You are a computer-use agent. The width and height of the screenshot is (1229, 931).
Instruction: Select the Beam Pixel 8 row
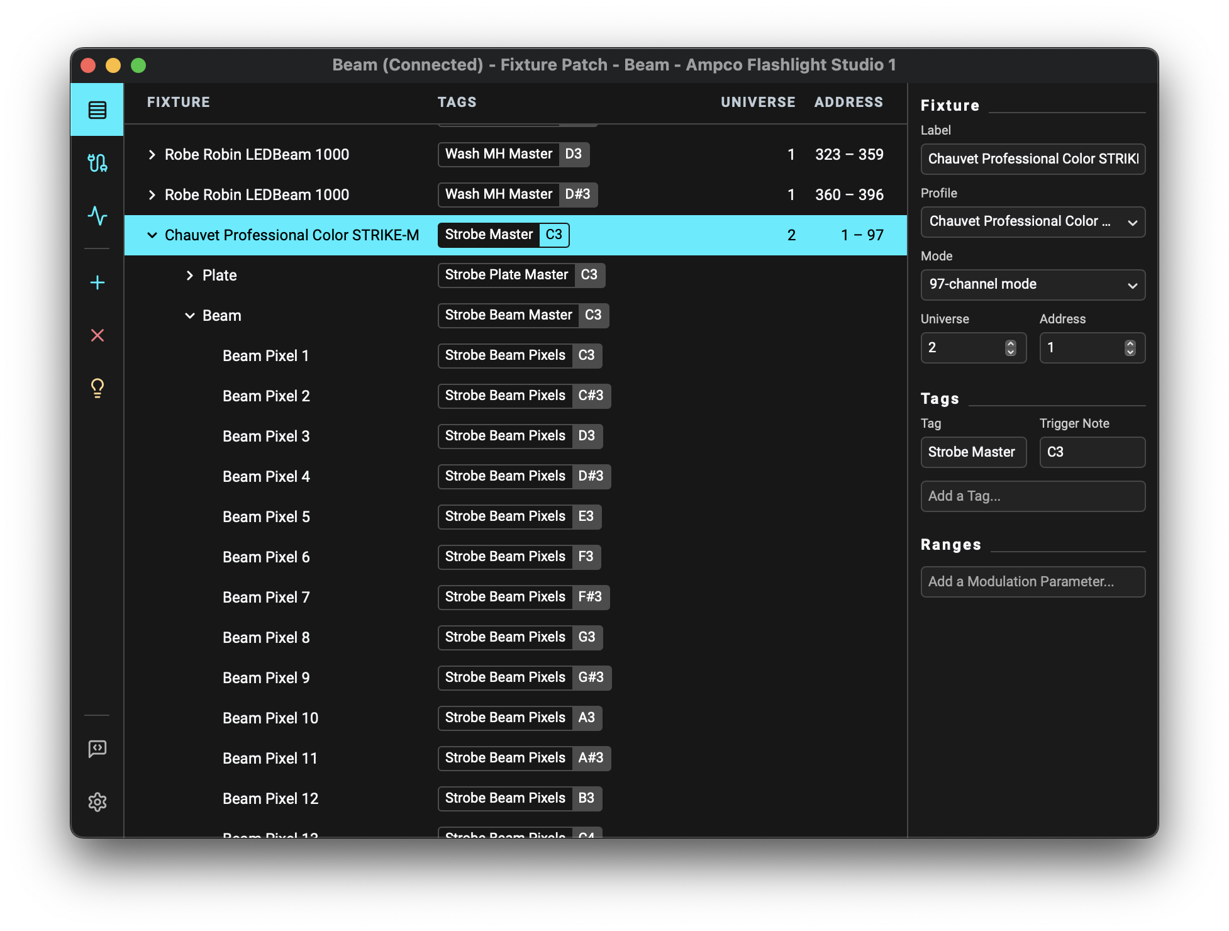click(515, 638)
